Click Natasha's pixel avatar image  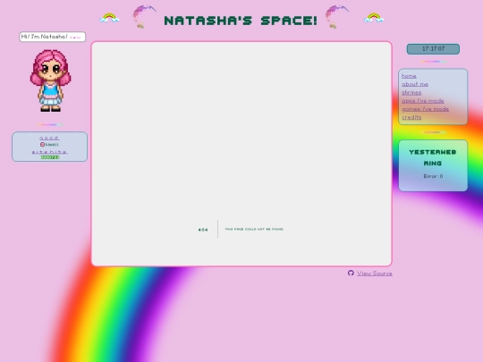tap(50, 80)
